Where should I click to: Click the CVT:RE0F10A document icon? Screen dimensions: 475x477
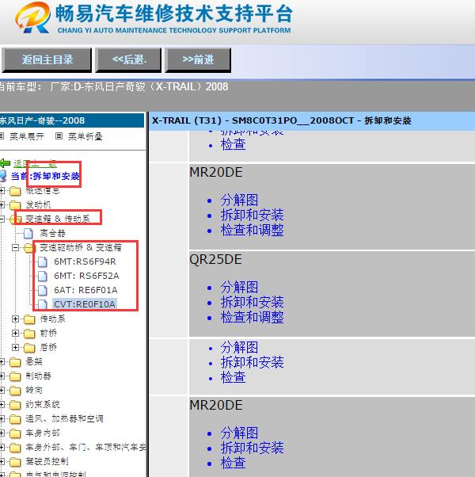43,304
